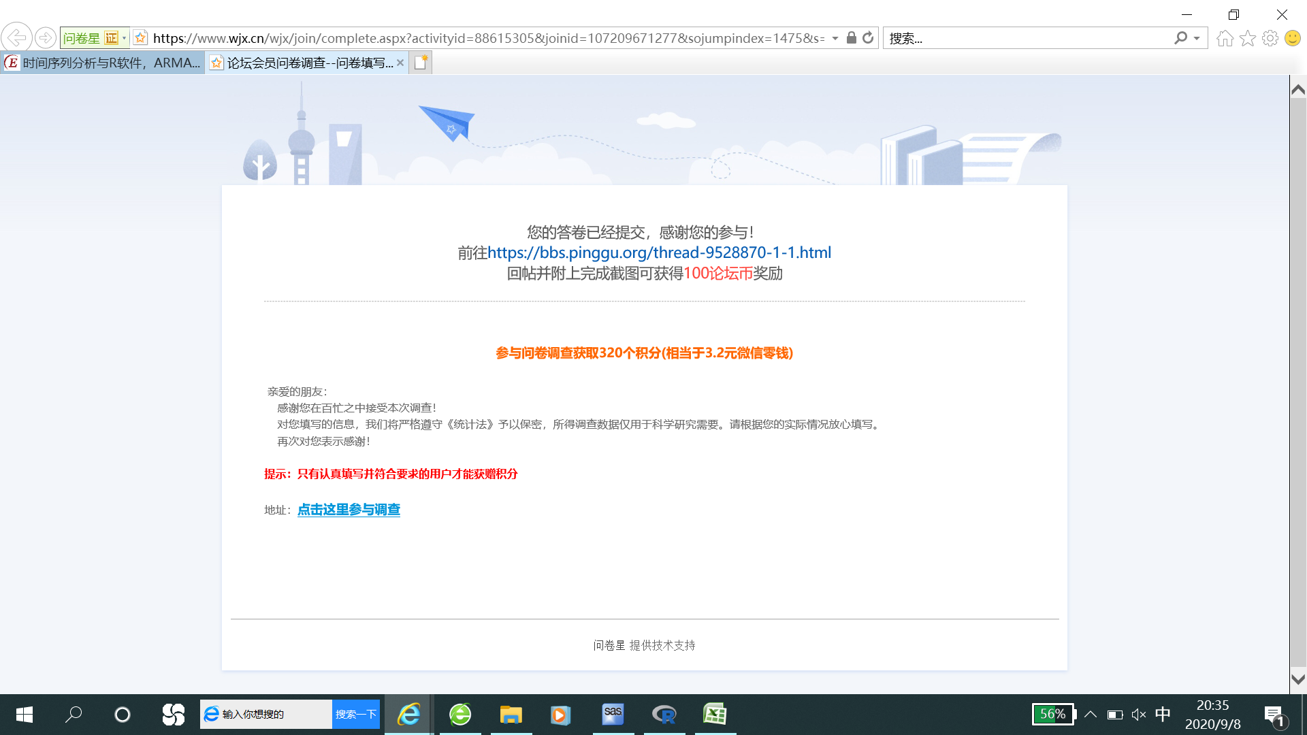Refresh the page with reload icon
1307x735 pixels.
coord(868,38)
